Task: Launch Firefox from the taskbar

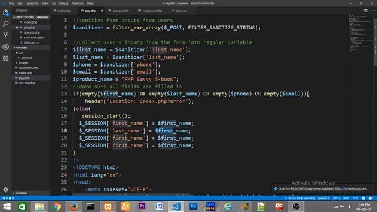Action: (74, 207)
